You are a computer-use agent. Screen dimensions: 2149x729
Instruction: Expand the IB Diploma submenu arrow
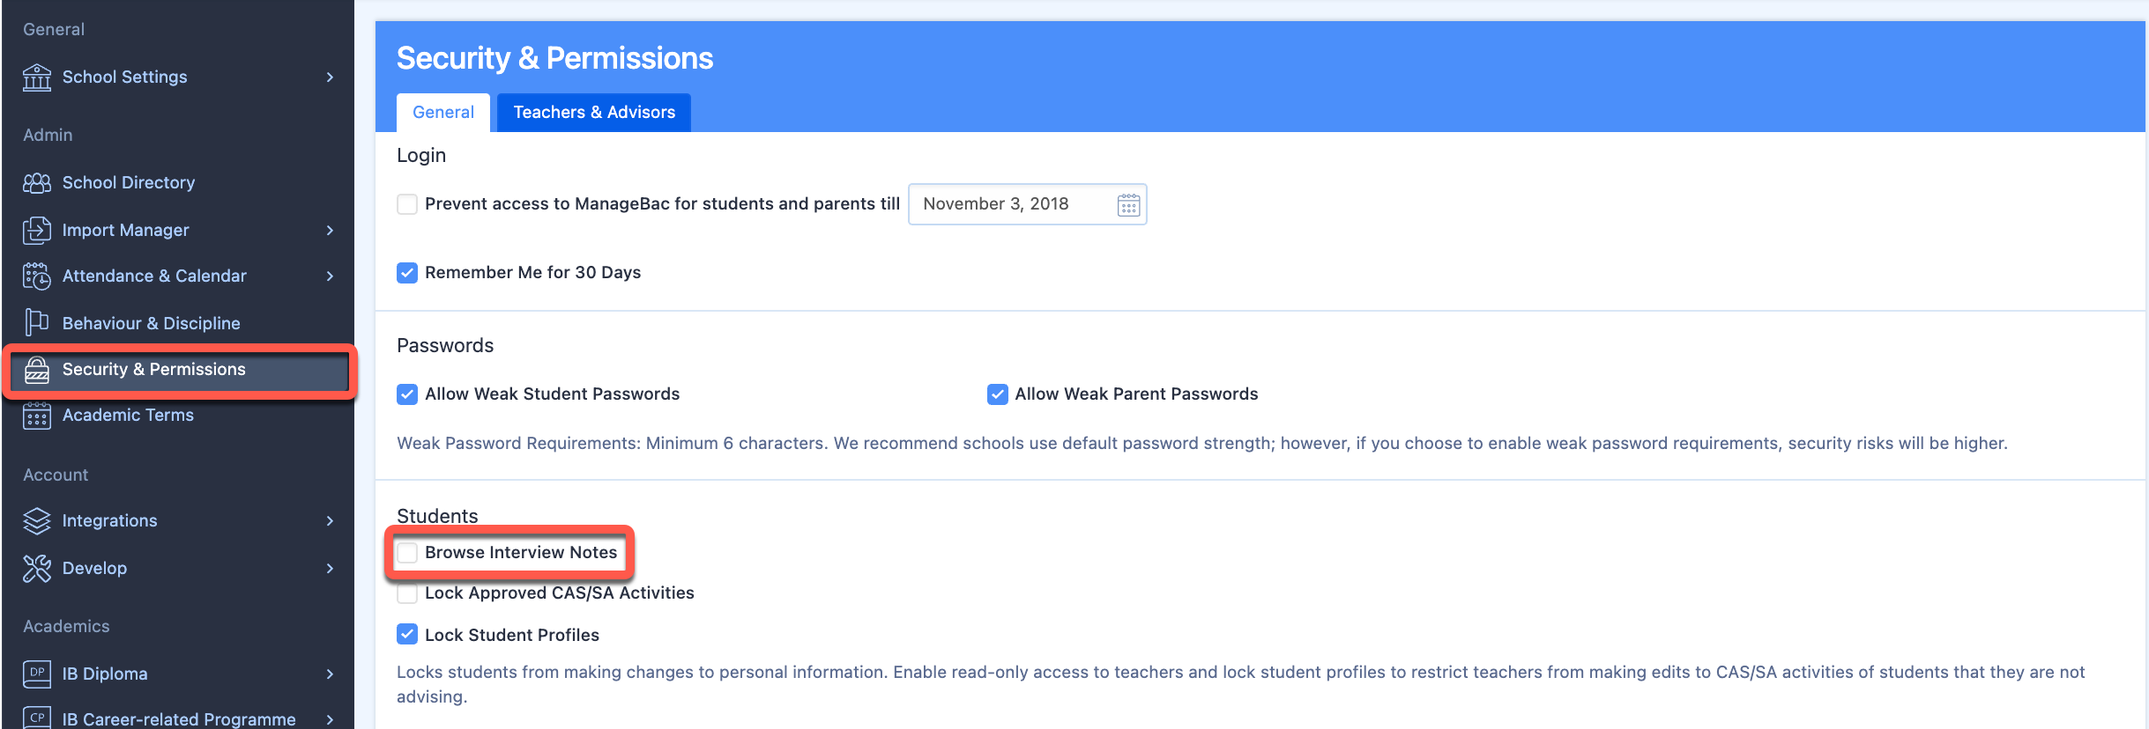click(331, 674)
